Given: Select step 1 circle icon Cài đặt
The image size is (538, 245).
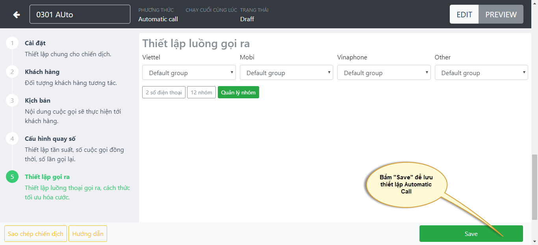Looking at the screenshot, I should click(x=12, y=43).
